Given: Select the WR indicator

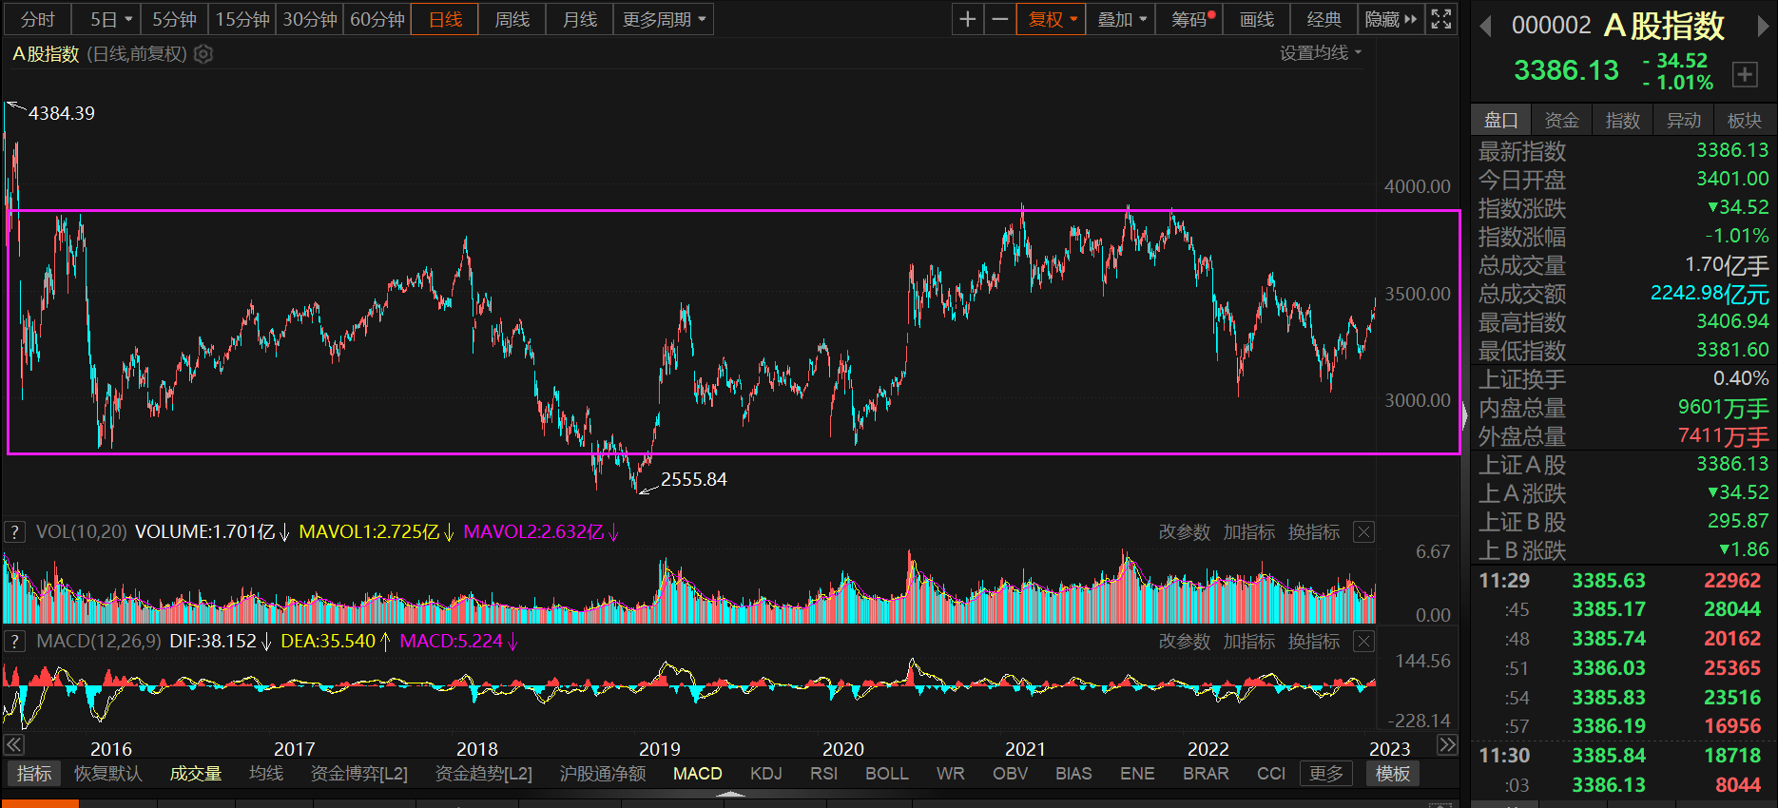Looking at the screenshot, I should coord(951,774).
